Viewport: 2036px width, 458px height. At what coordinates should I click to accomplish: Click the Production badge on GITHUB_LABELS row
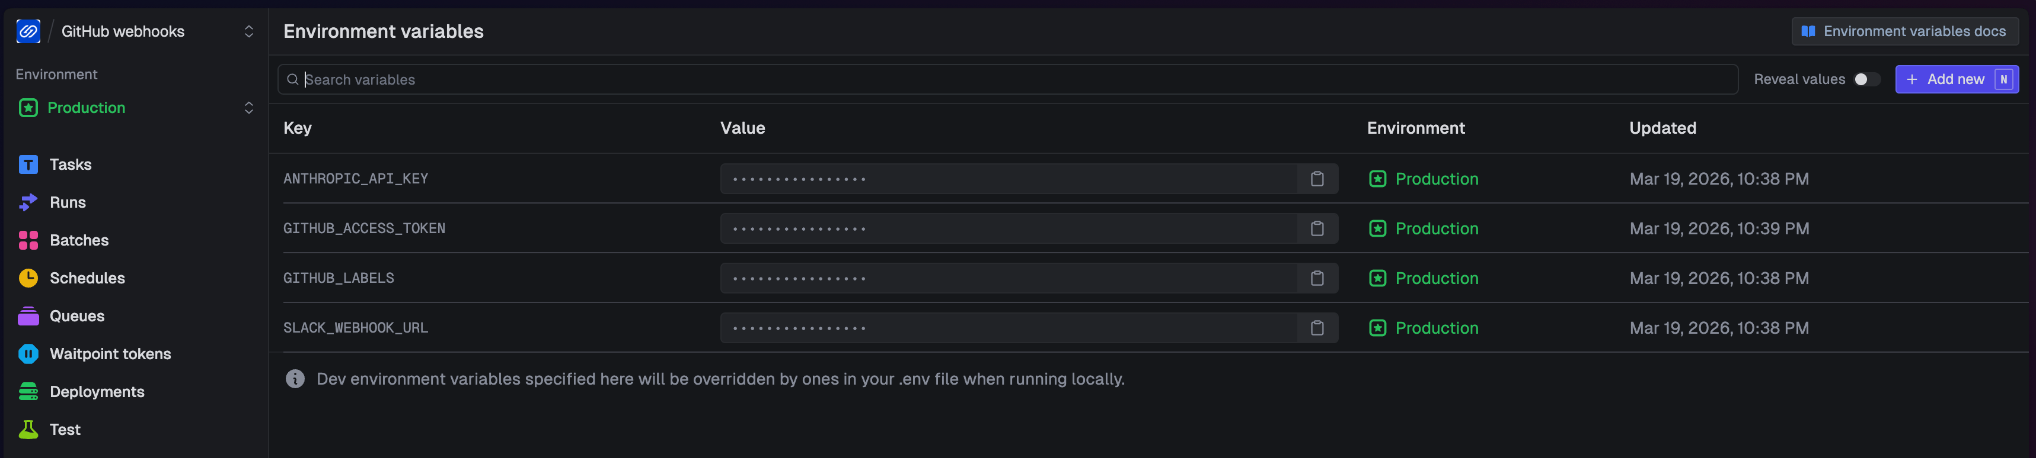(1422, 278)
